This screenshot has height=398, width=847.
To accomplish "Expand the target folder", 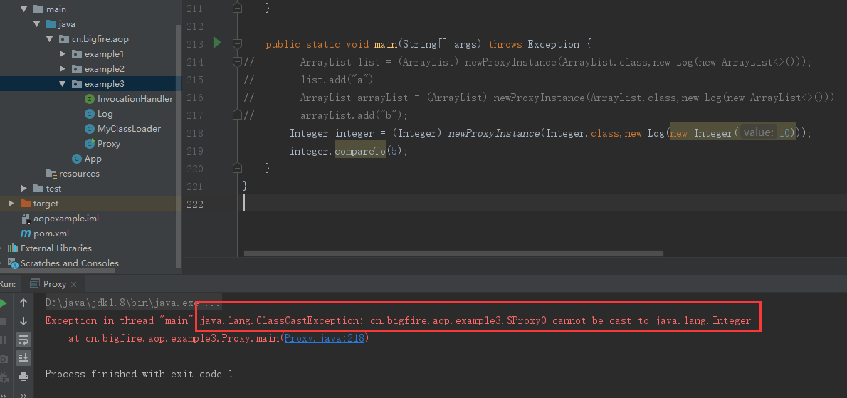I will tap(11, 204).
